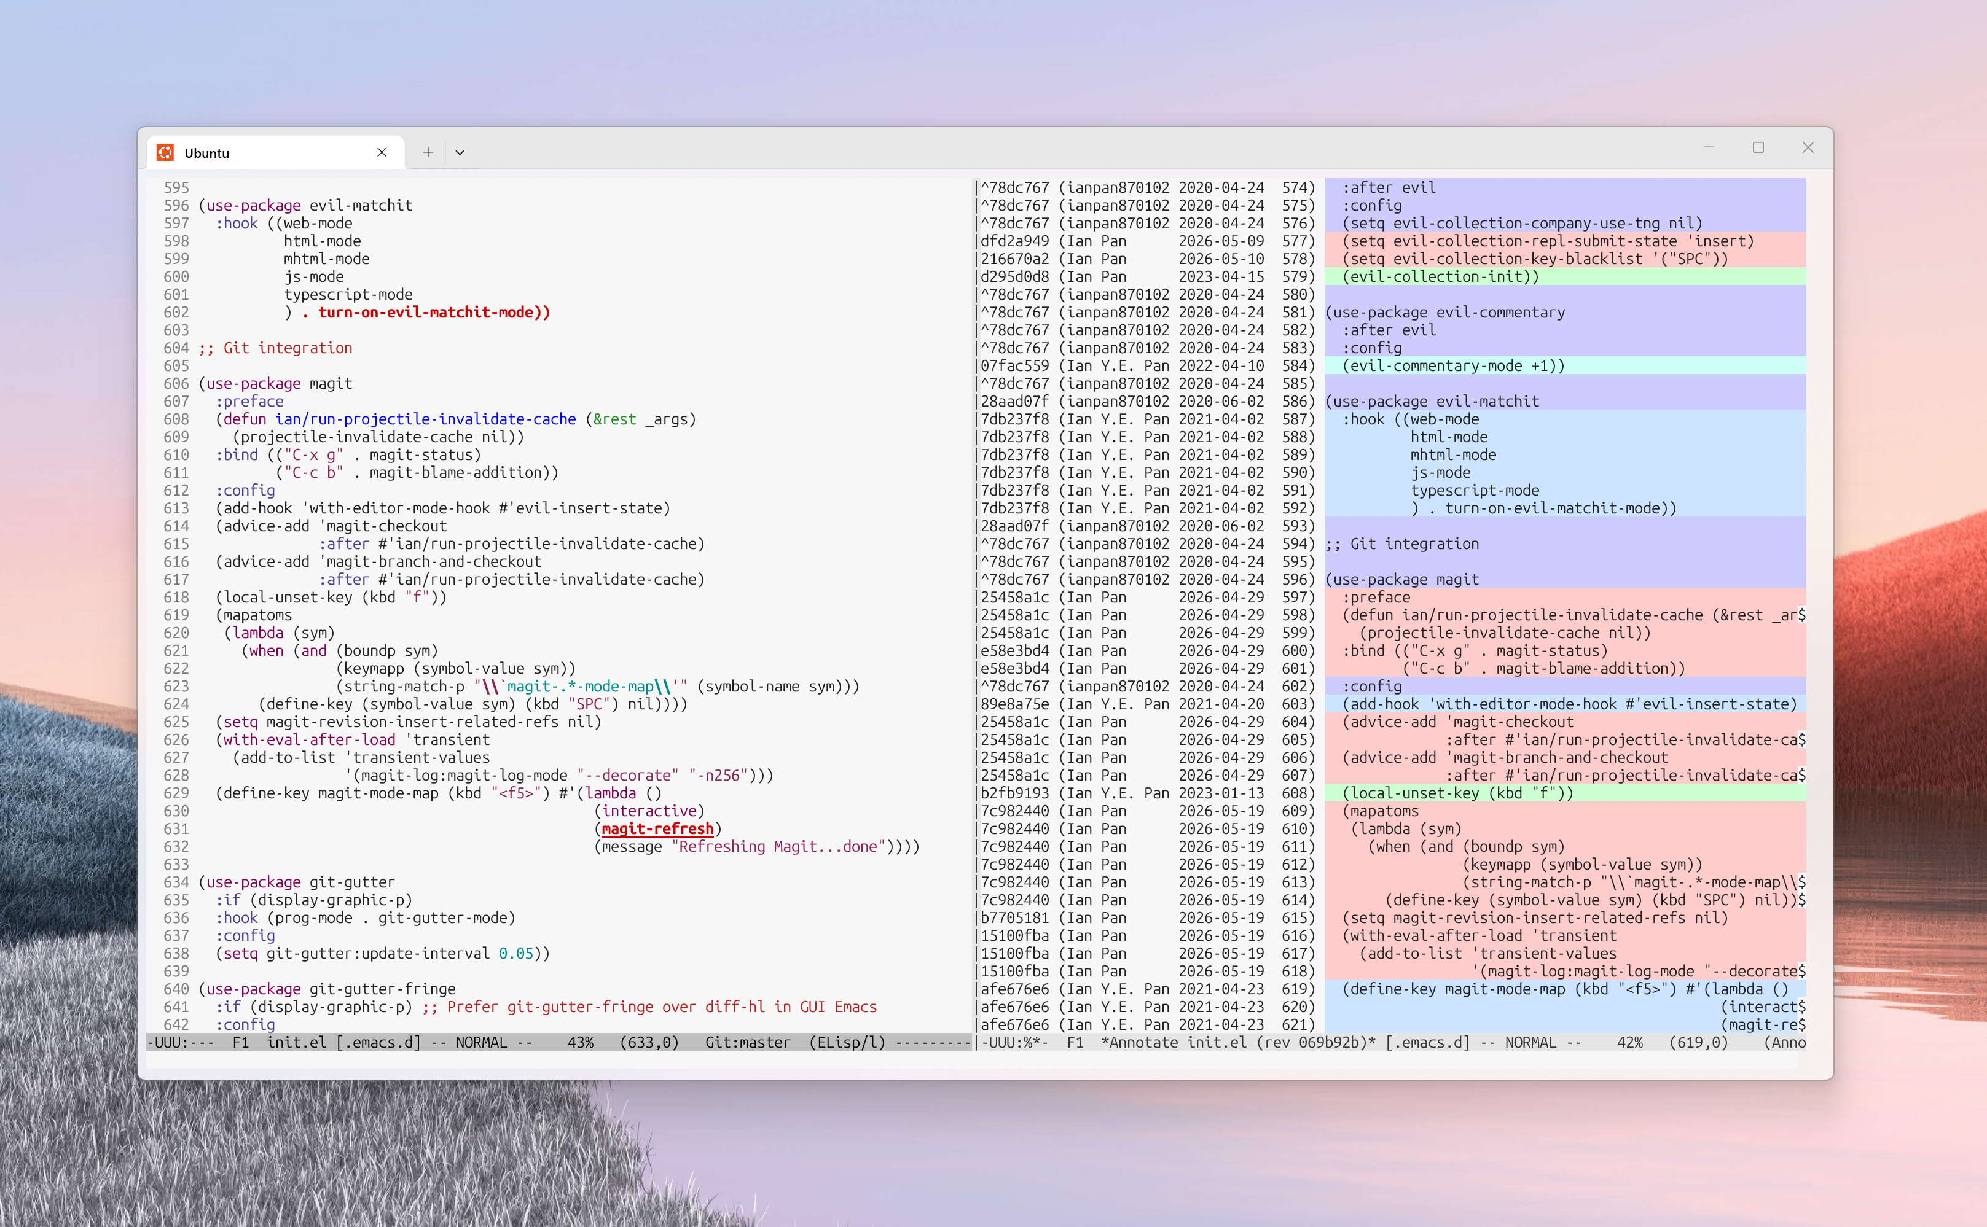Viewport: 1987px width, 1227px height.
Task: Click annotate line 615 'magit-revision-insert-related-refs' text
Action: point(1540,919)
